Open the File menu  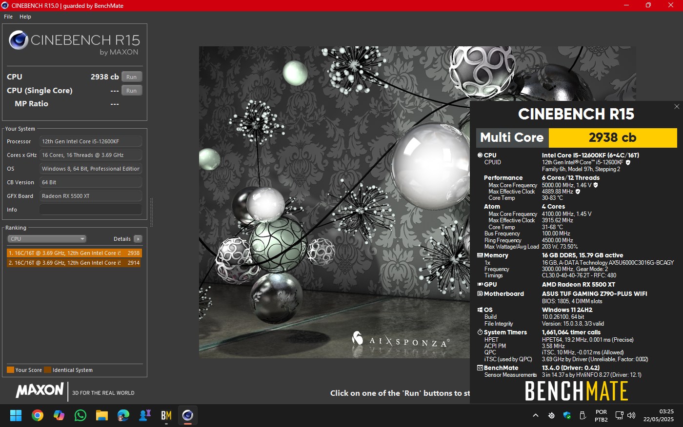pos(8,17)
